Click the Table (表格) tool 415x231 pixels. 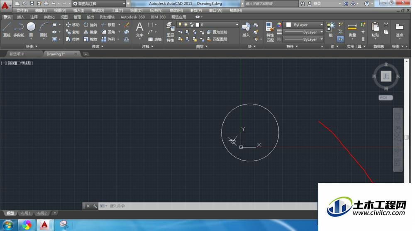(x=155, y=39)
